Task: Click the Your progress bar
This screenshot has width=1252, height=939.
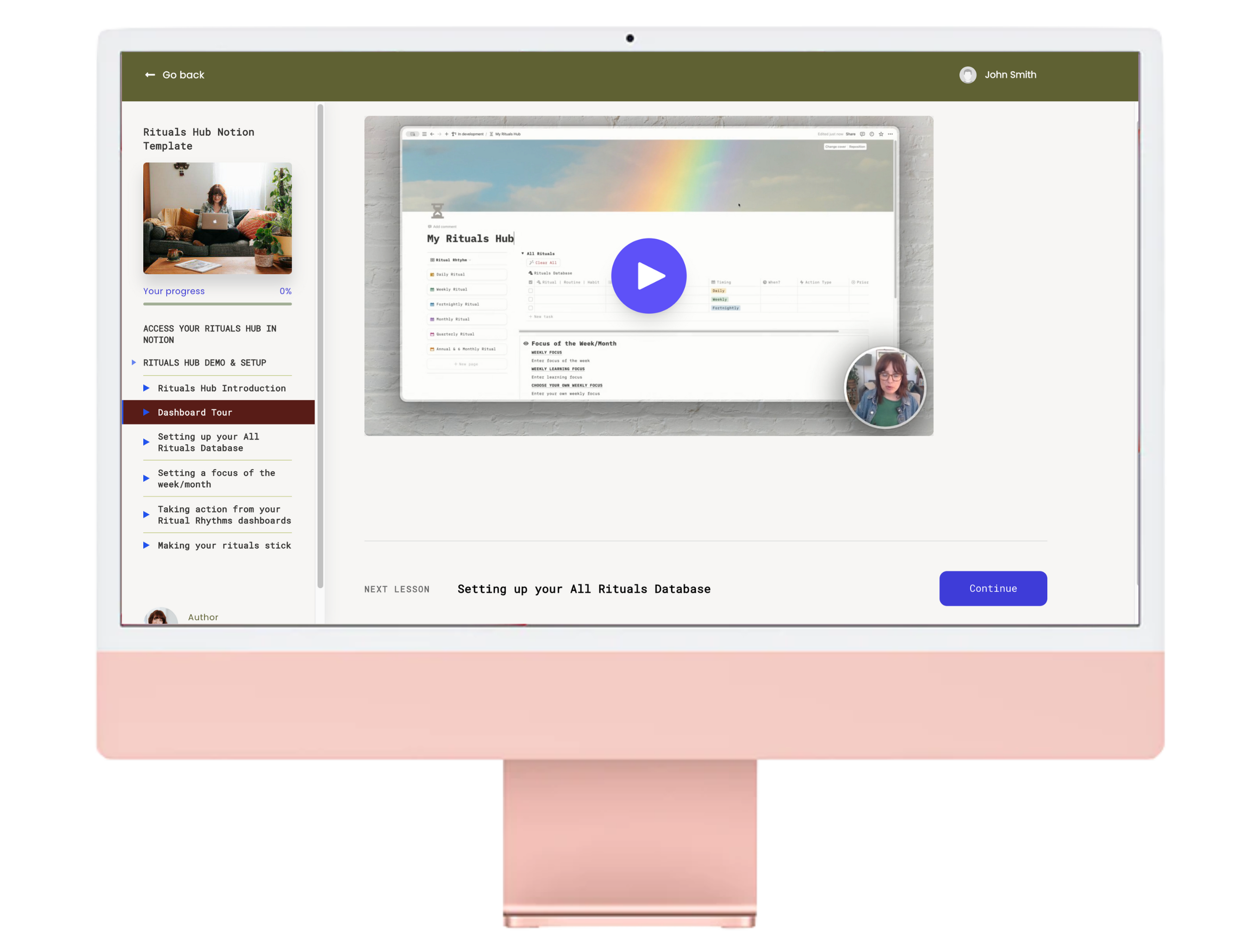Action: point(217,304)
